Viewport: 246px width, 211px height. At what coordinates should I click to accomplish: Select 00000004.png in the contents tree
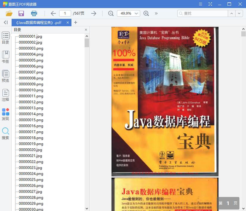click(31, 54)
